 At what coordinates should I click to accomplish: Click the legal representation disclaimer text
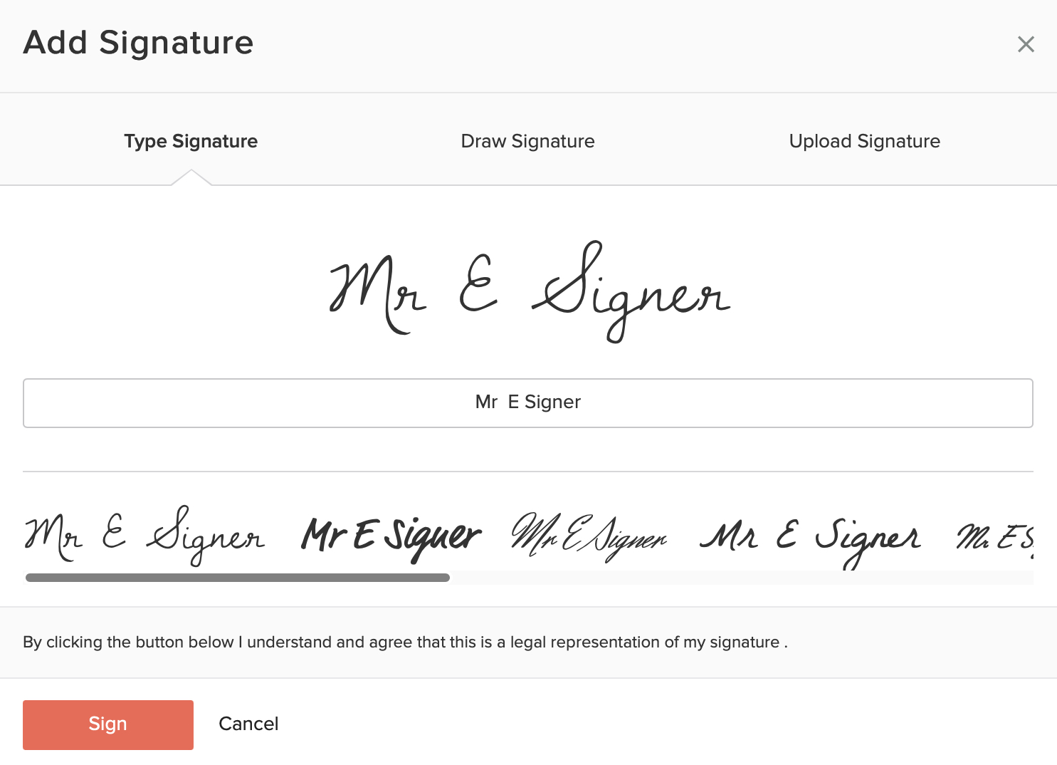pos(405,642)
